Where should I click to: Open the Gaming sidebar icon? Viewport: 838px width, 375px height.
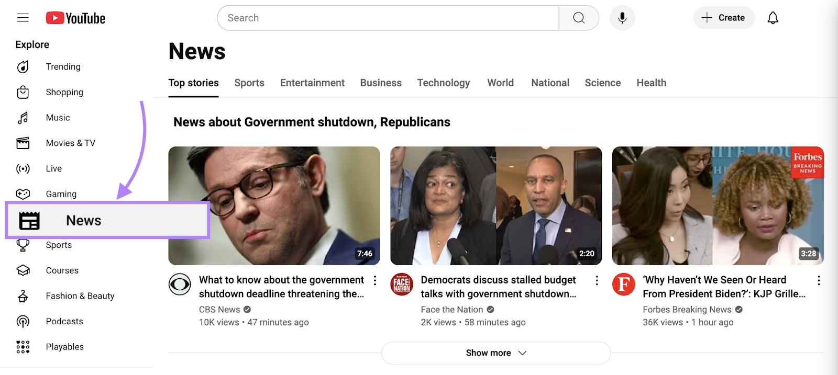coord(23,194)
